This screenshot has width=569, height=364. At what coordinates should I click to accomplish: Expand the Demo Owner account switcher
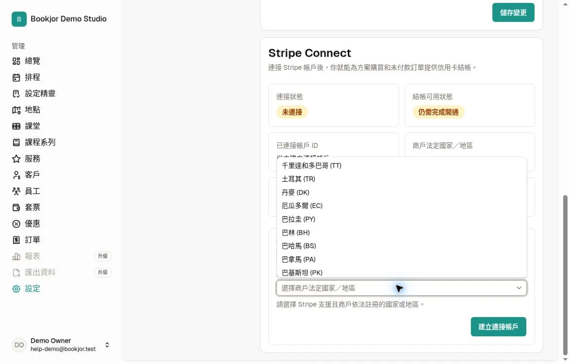[x=107, y=345]
